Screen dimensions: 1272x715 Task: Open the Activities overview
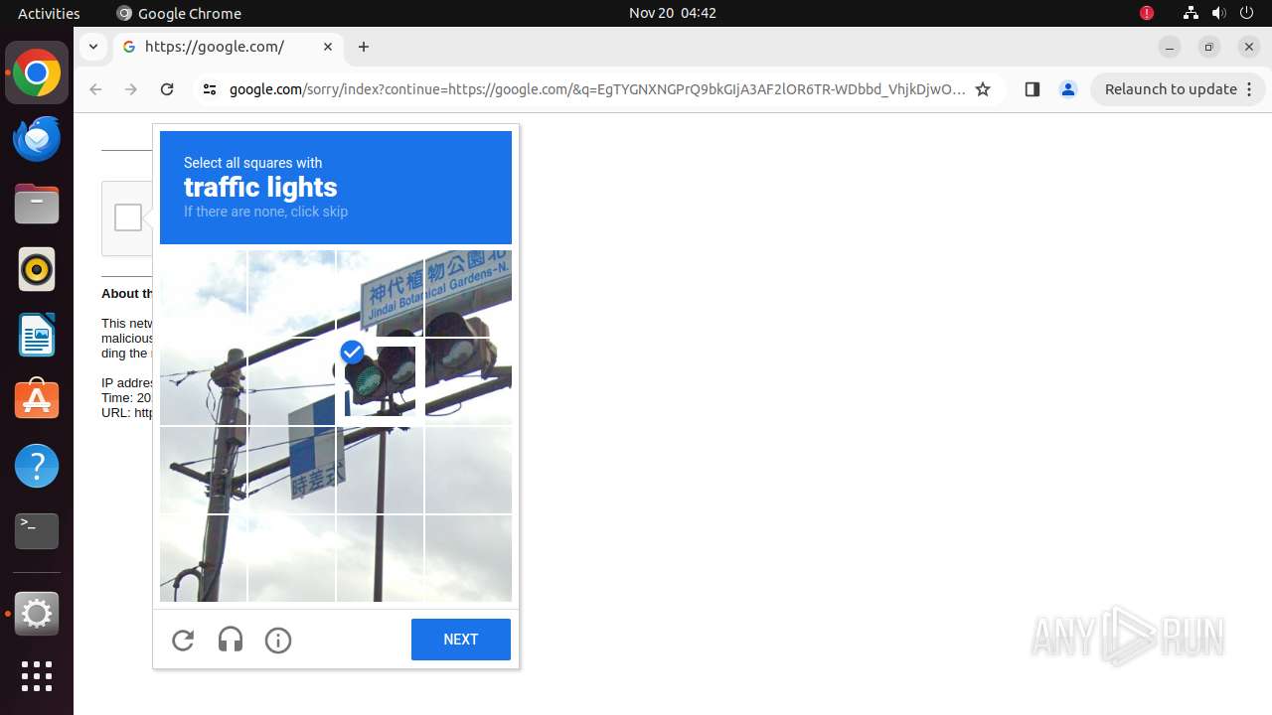49,13
